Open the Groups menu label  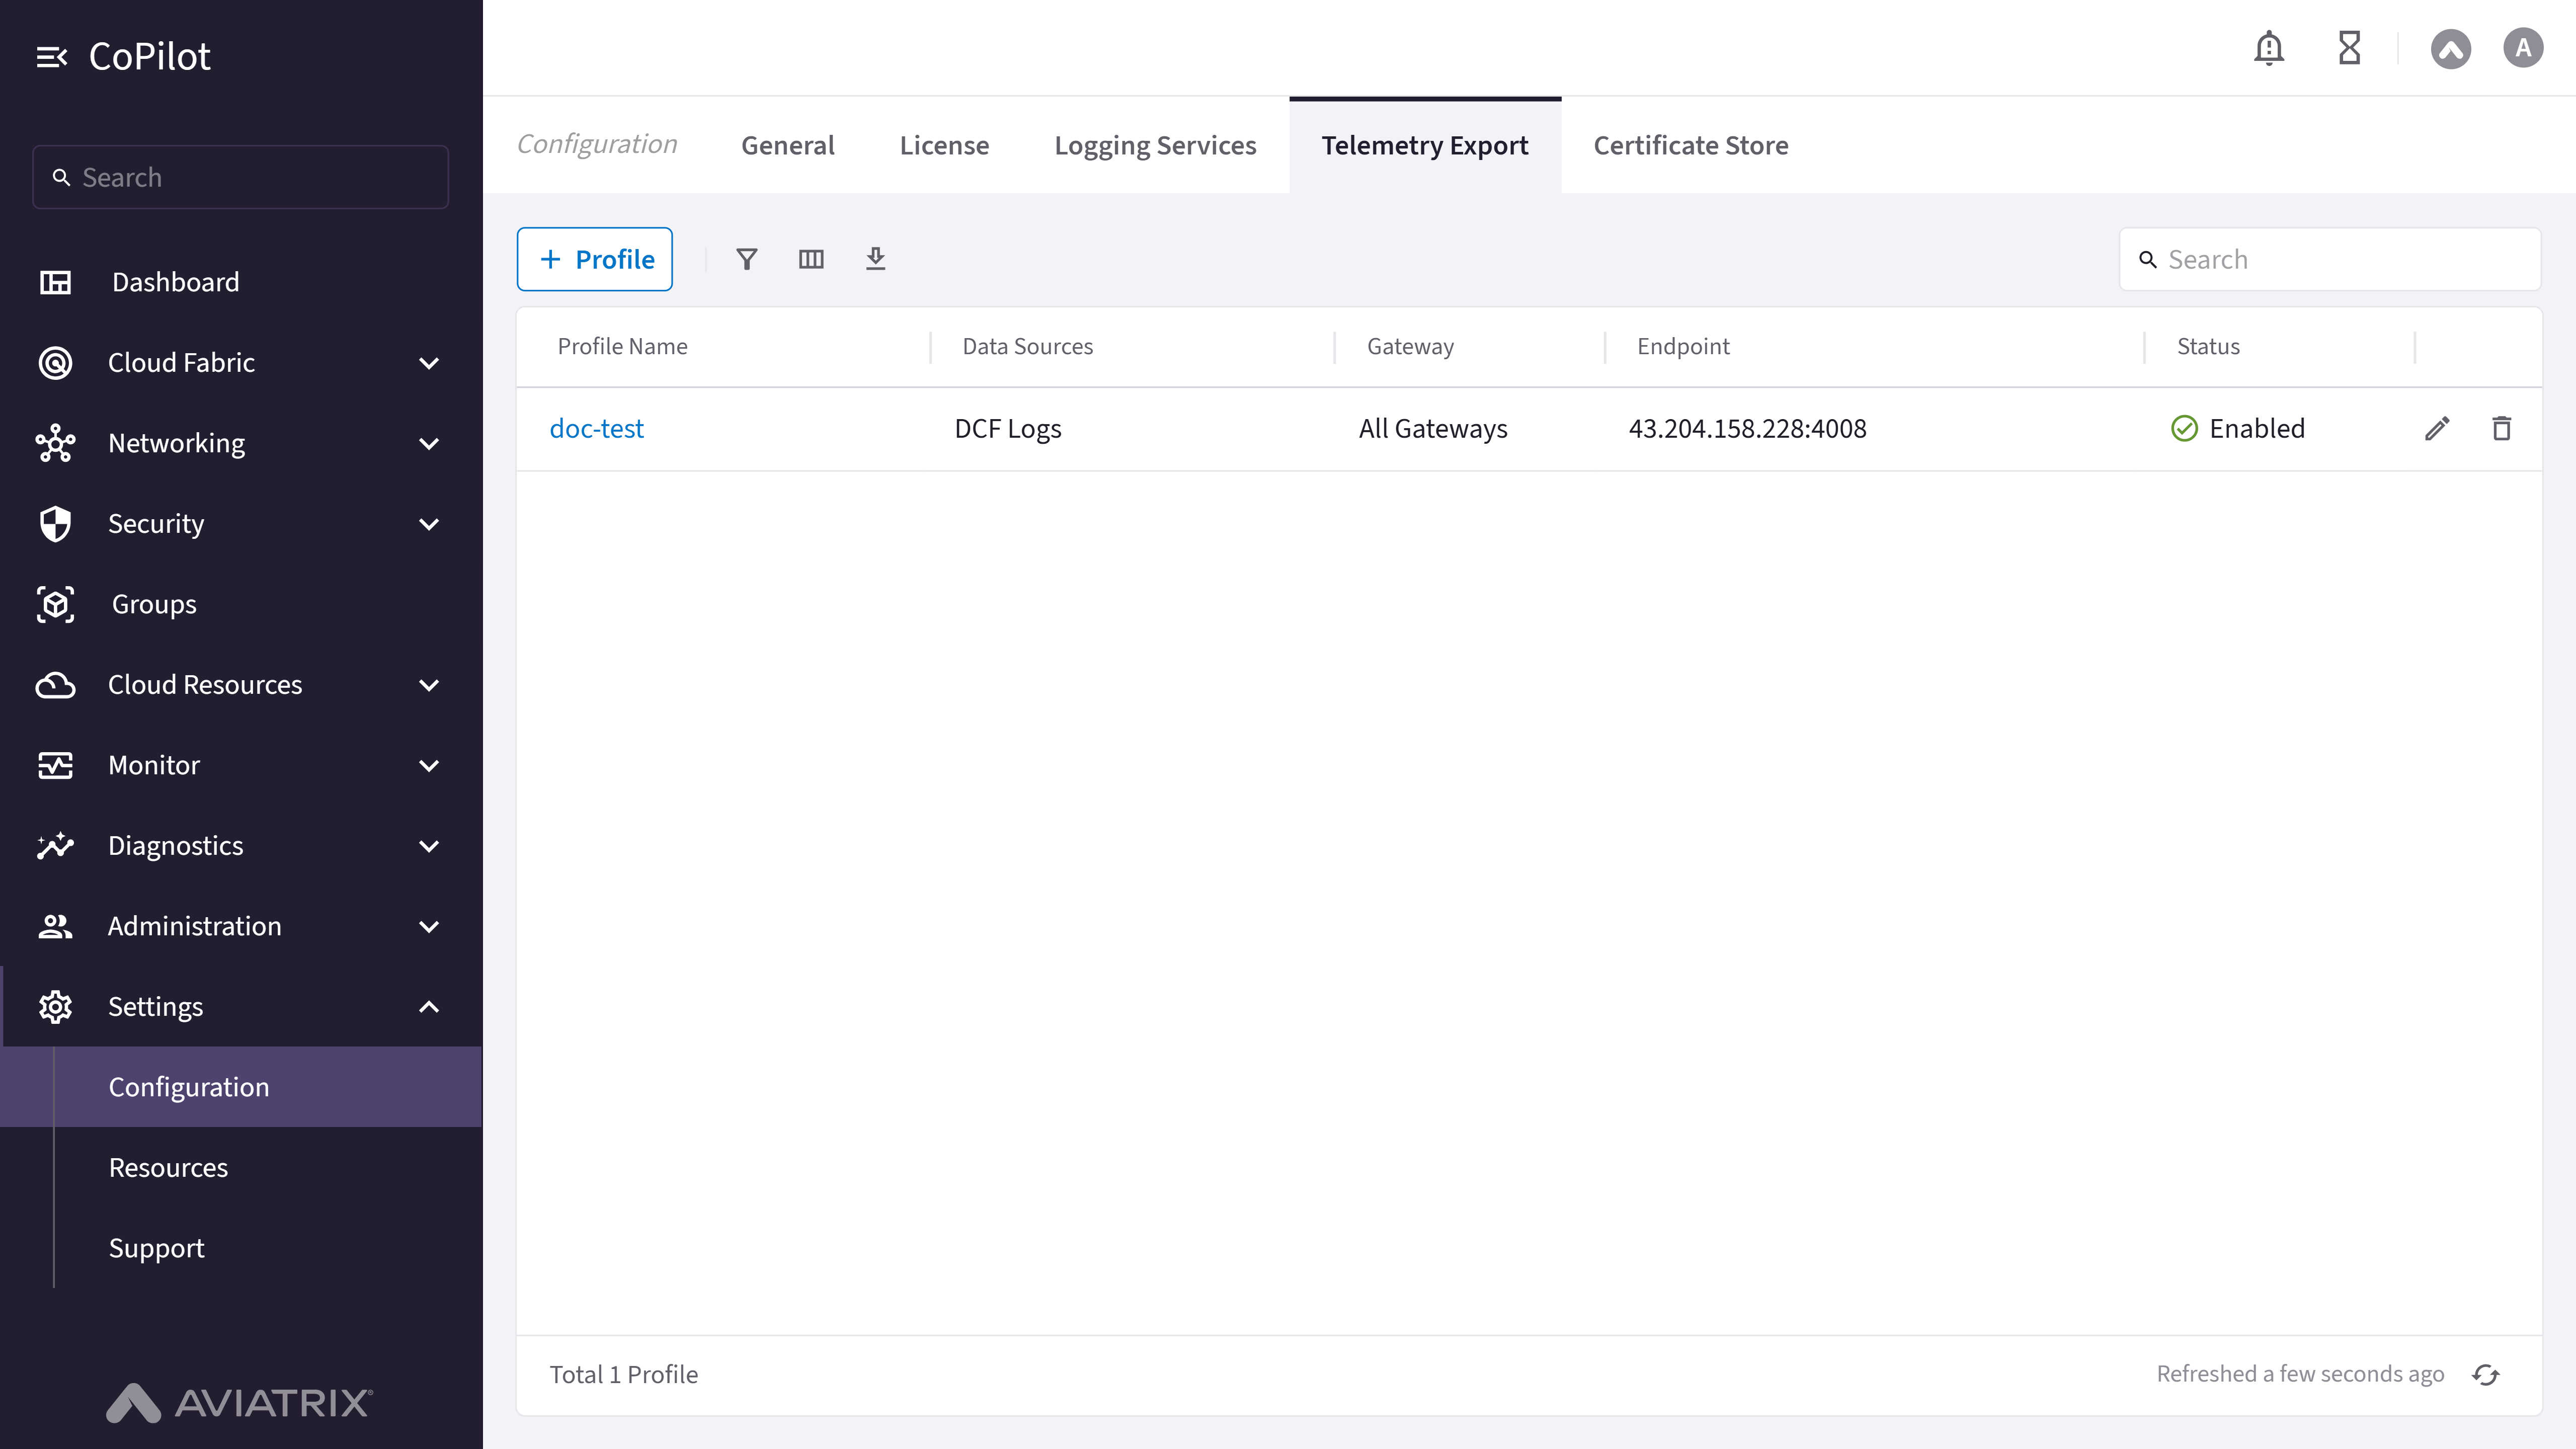click(x=154, y=605)
